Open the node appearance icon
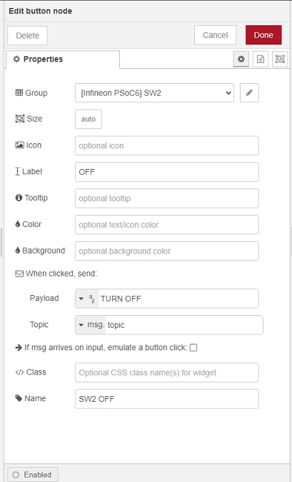Screen dimensions: 292x482 point(280,59)
